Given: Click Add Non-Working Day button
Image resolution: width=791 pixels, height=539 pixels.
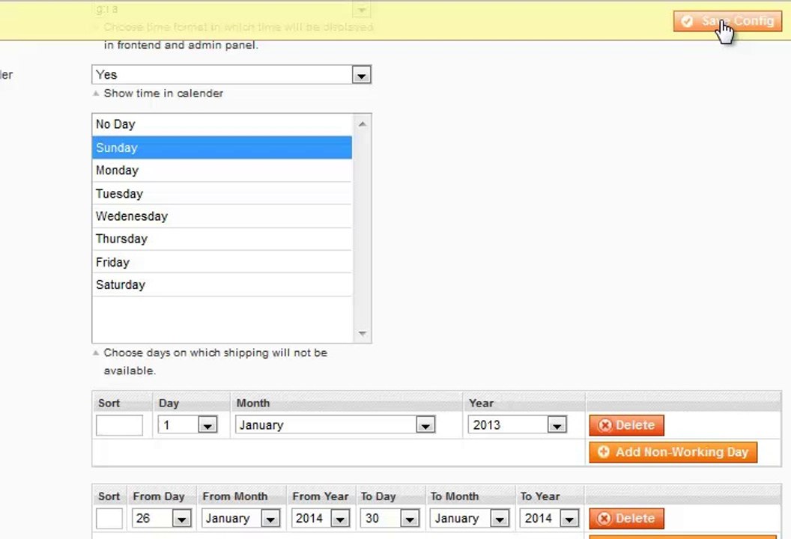Looking at the screenshot, I should 673,451.
